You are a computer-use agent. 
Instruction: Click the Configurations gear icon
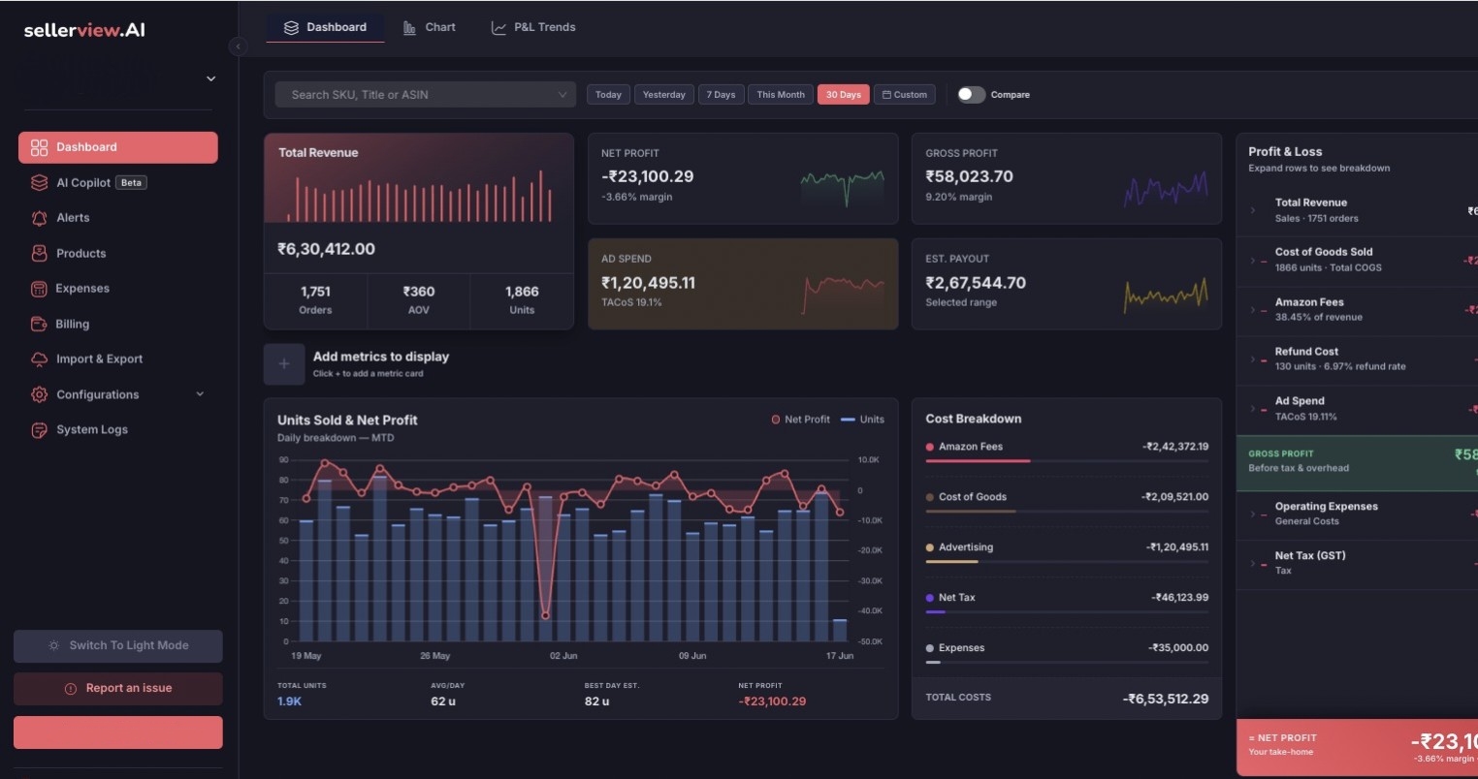click(x=39, y=394)
